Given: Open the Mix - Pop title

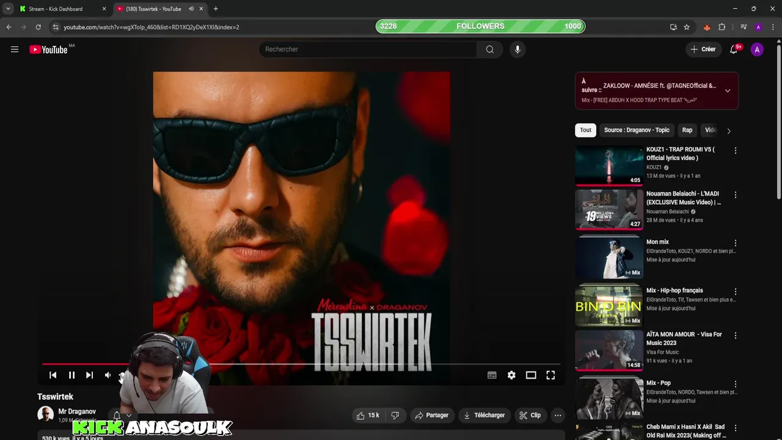Looking at the screenshot, I should [659, 383].
